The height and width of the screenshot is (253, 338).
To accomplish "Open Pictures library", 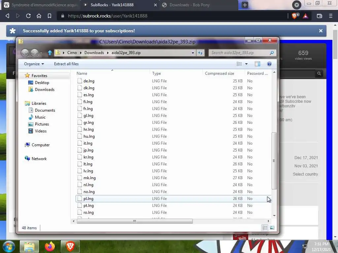I will pyautogui.click(x=42, y=124).
